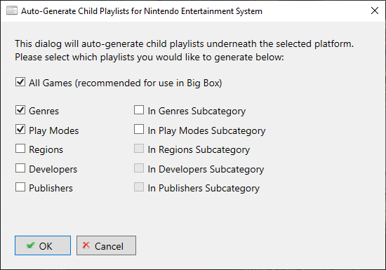
Task: Enable In Genres Subcategory option
Action: 139,110
